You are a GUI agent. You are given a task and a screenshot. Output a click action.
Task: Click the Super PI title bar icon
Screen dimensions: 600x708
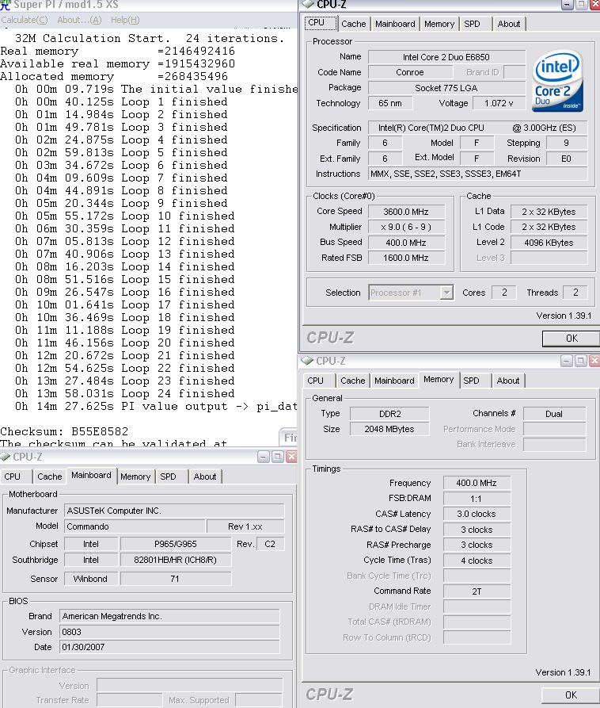pyautogui.click(x=6, y=5)
